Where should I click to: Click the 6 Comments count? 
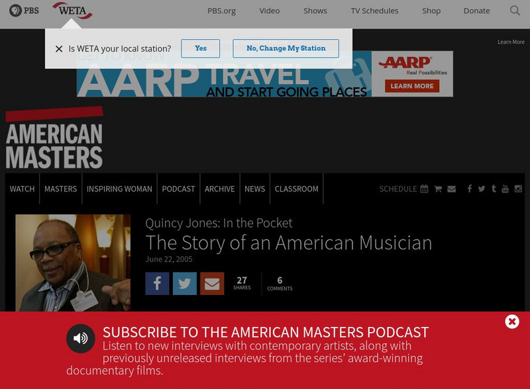pyautogui.click(x=280, y=284)
